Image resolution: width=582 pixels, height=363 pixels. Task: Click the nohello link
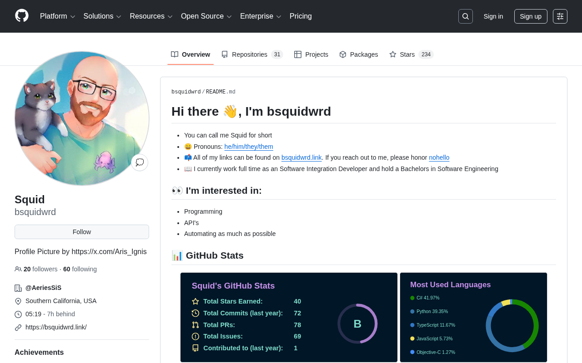point(439,157)
